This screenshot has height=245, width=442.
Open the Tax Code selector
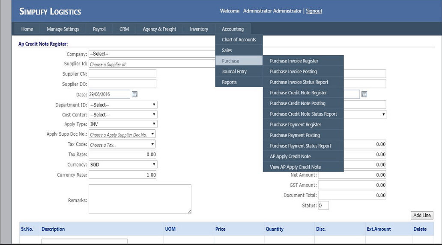(122, 145)
